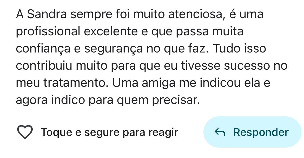This screenshot has height=158, width=304.
Task: Click the word 'reagir' beside the heart
Action: pos(163,133)
